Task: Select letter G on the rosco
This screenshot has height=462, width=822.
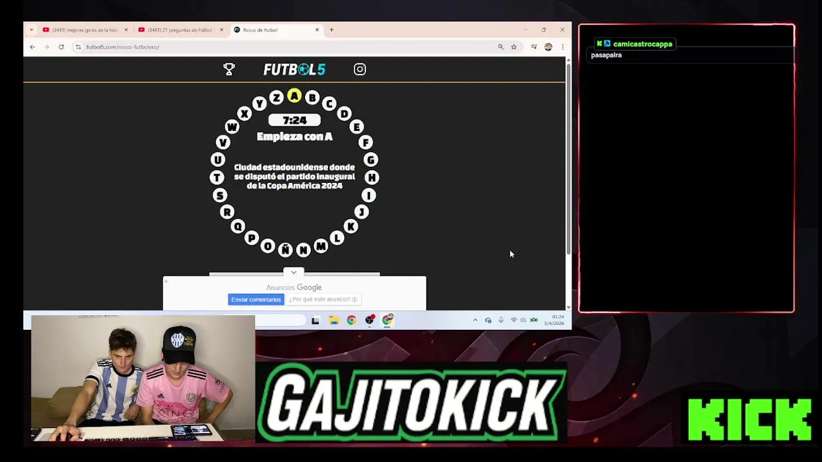Action: click(x=371, y=160)
